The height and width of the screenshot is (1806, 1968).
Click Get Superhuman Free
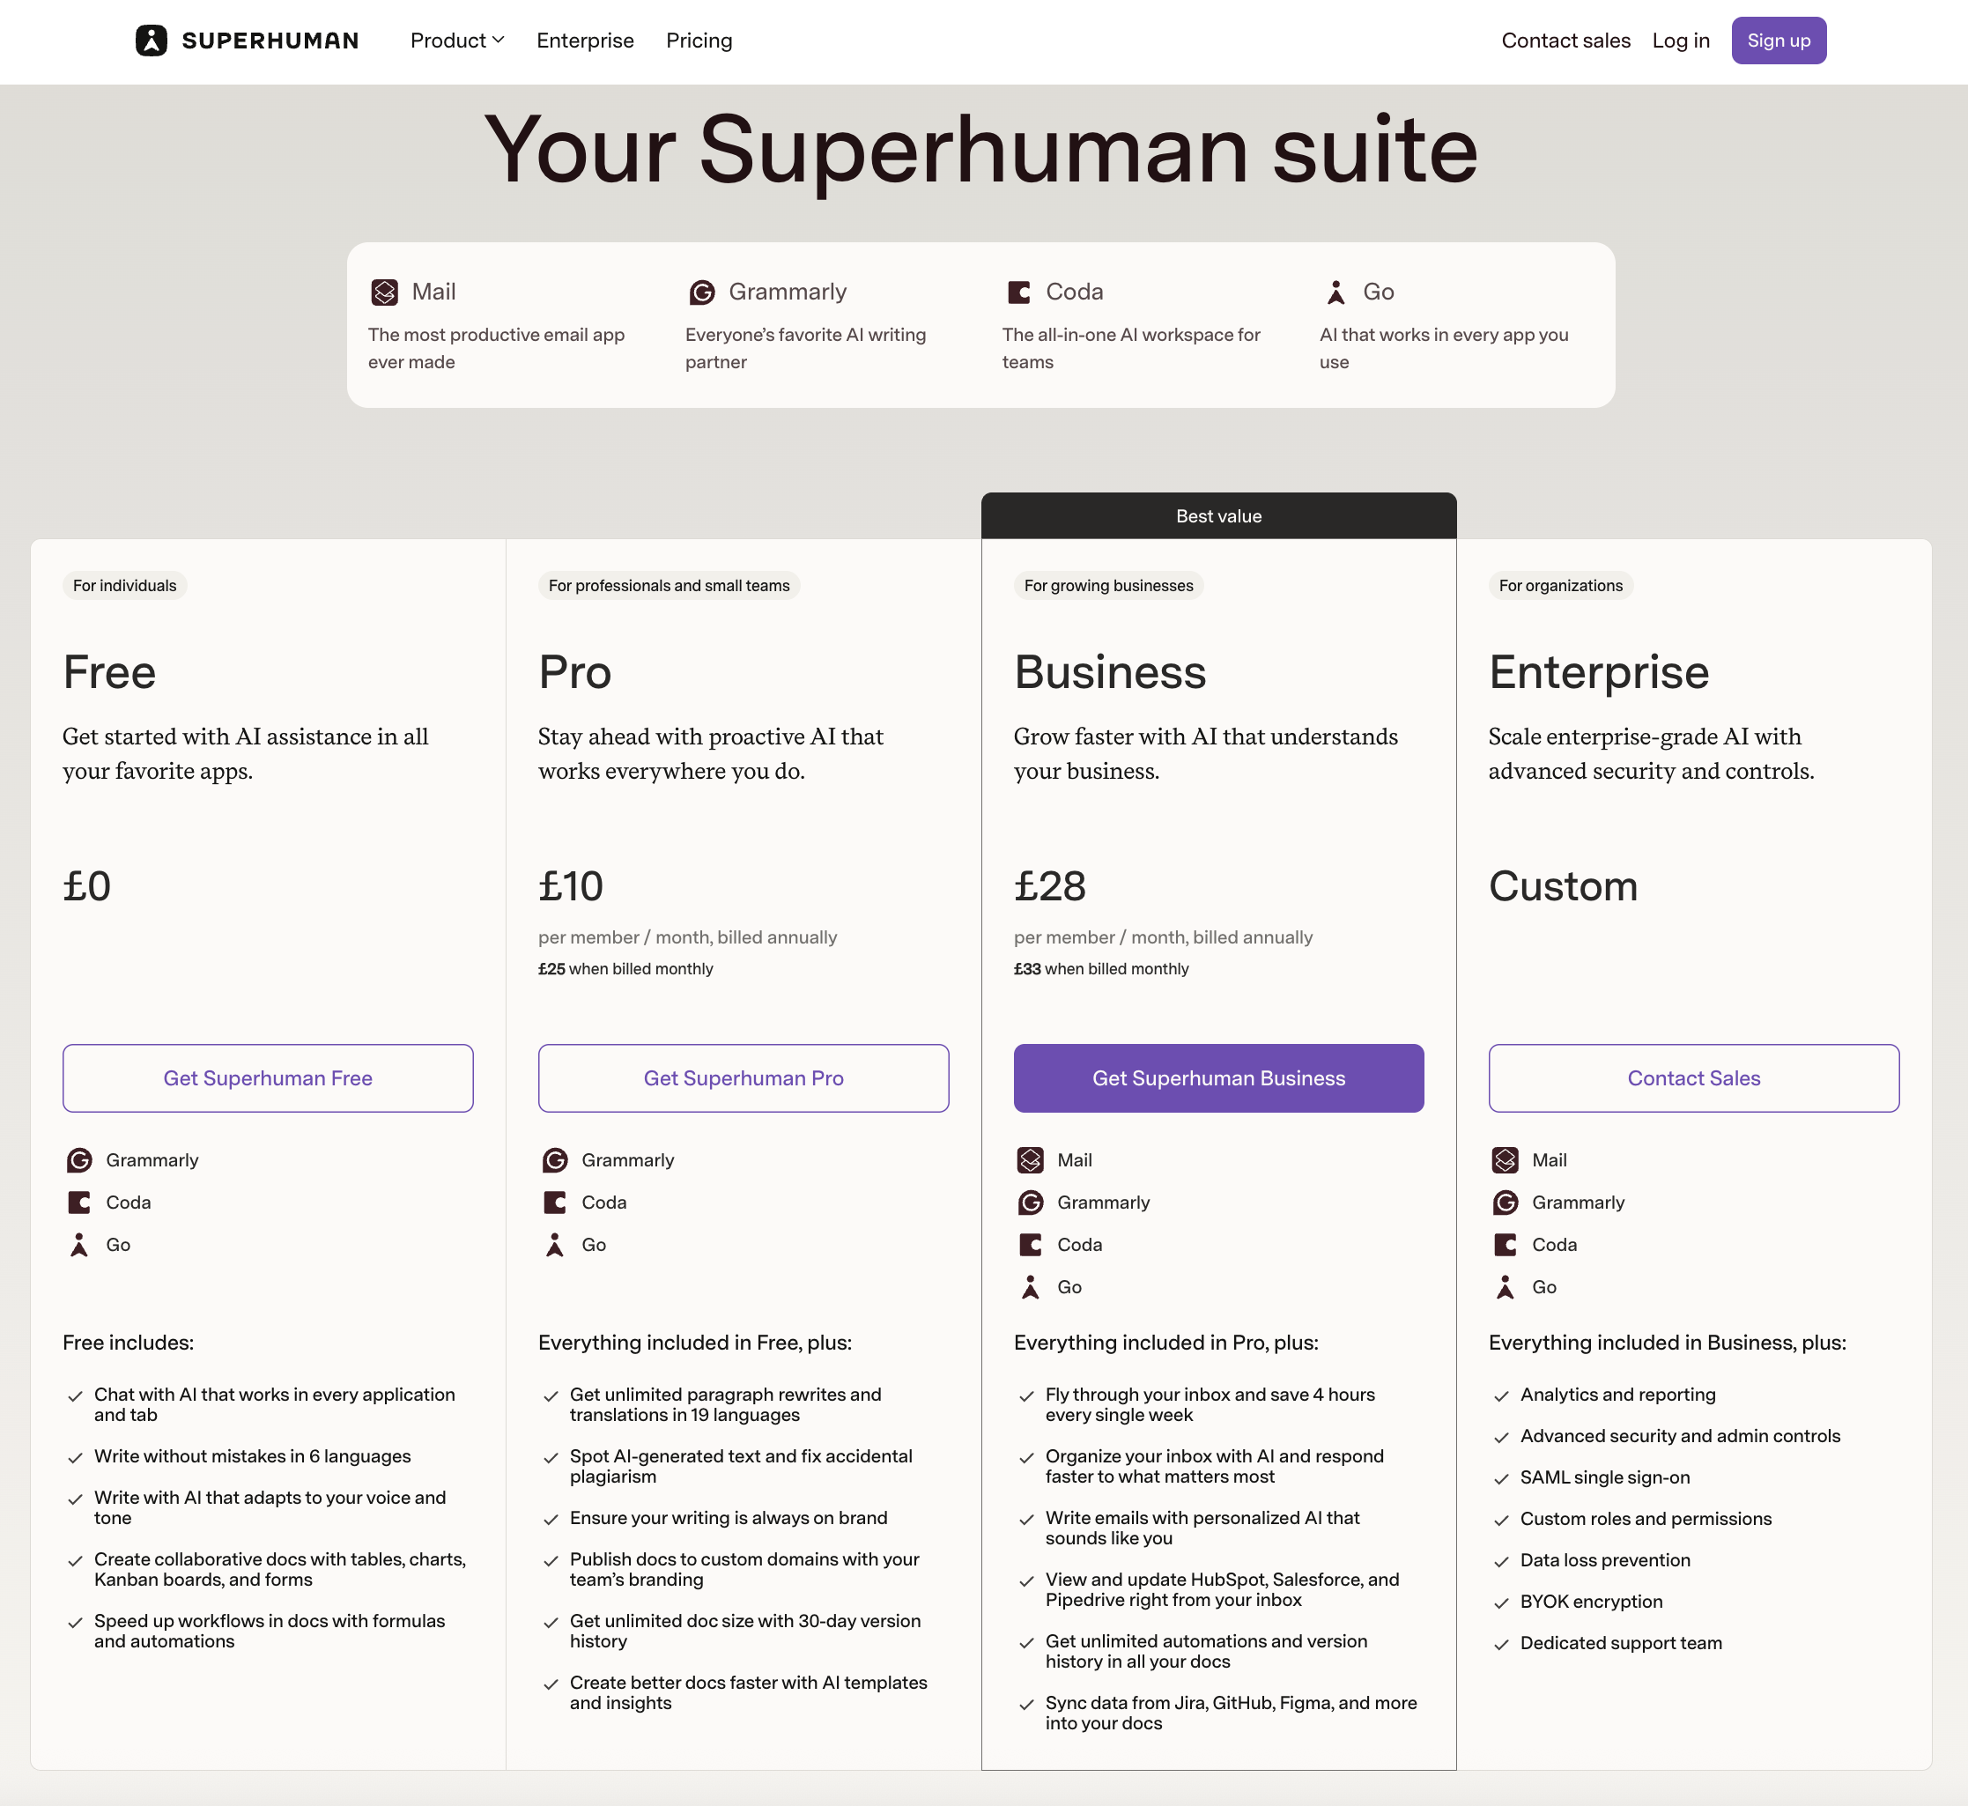coord(268,1078)
